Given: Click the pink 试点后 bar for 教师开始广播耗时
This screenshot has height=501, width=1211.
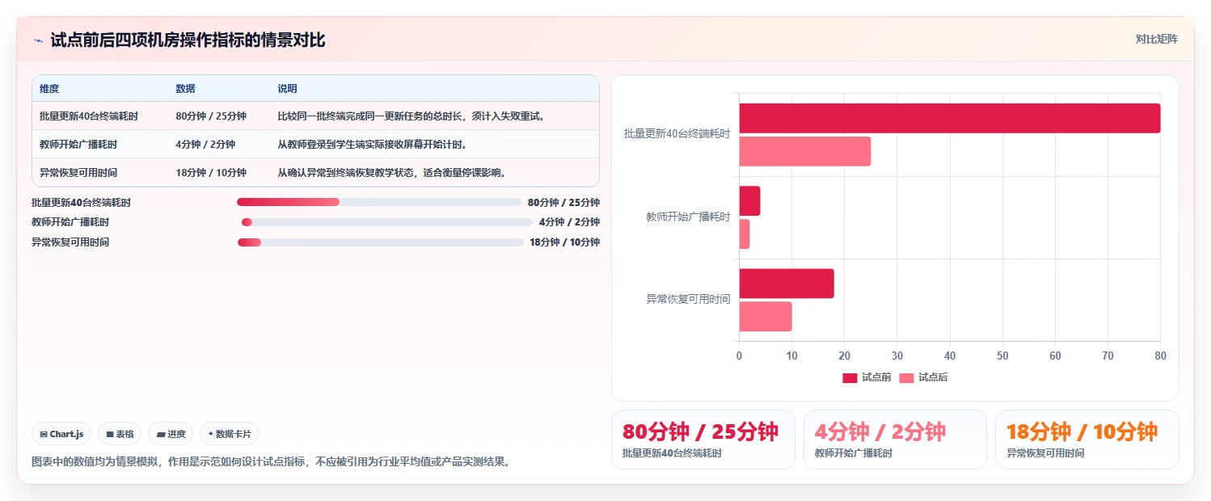Looking at the screenshot, I should tap(744, 234).
